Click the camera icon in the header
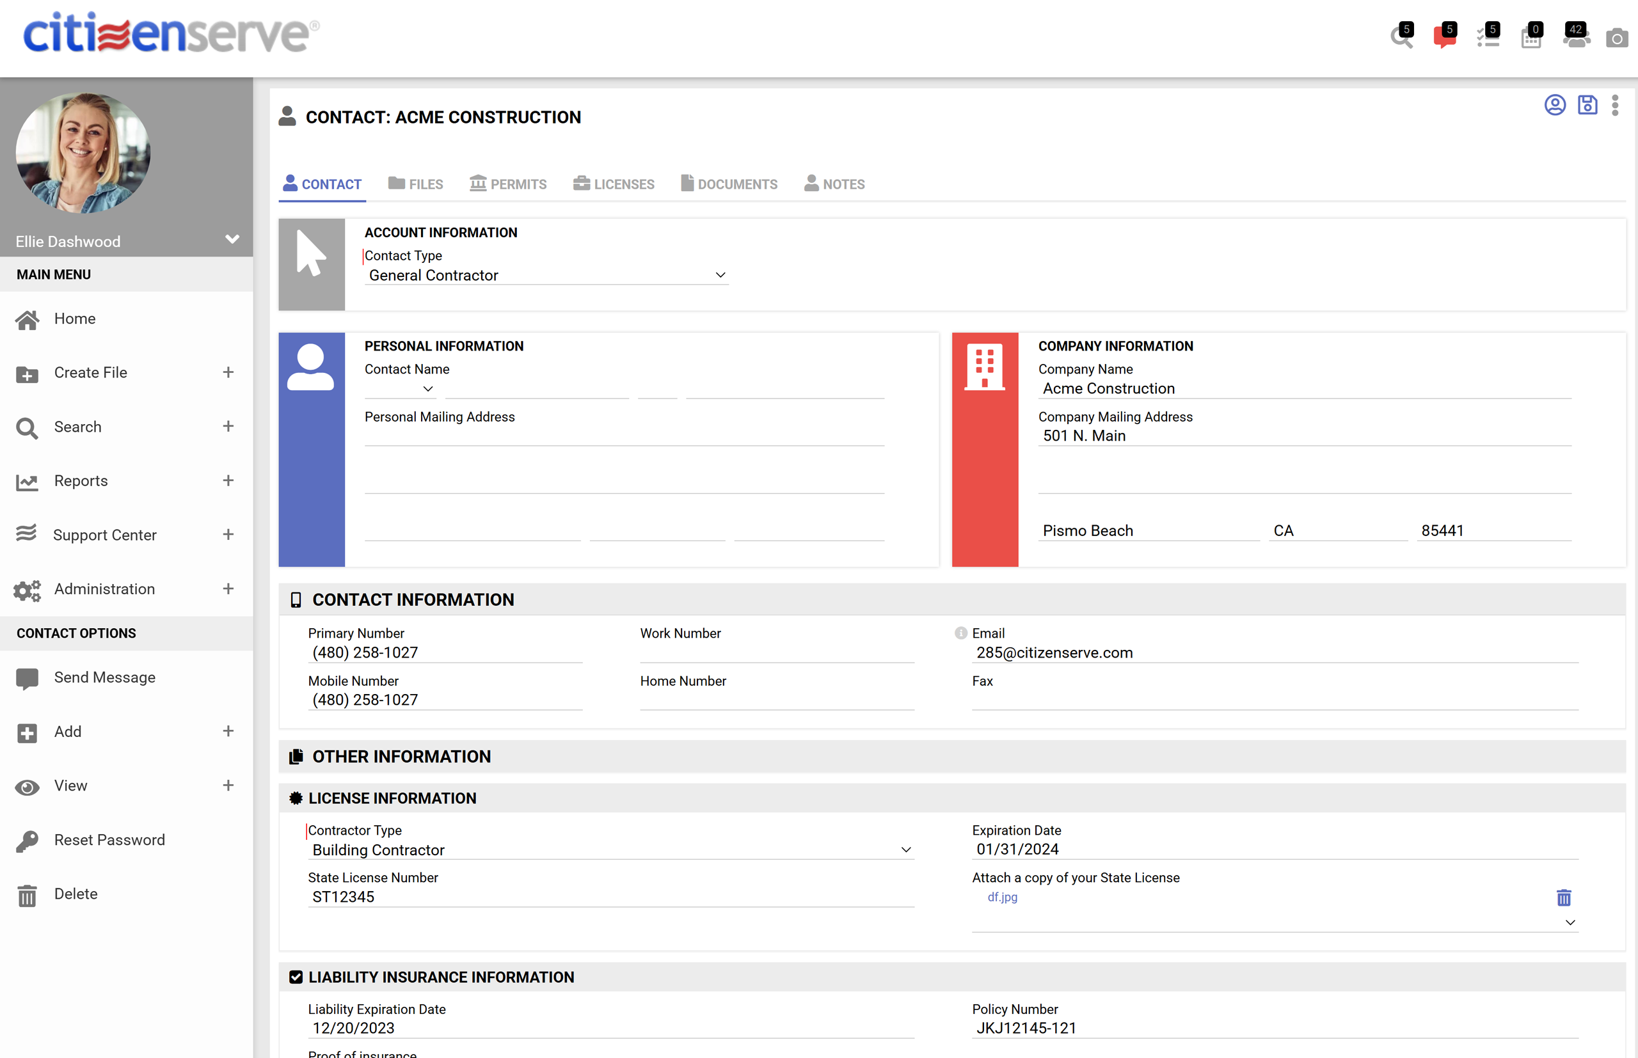 coord(1618,38)
